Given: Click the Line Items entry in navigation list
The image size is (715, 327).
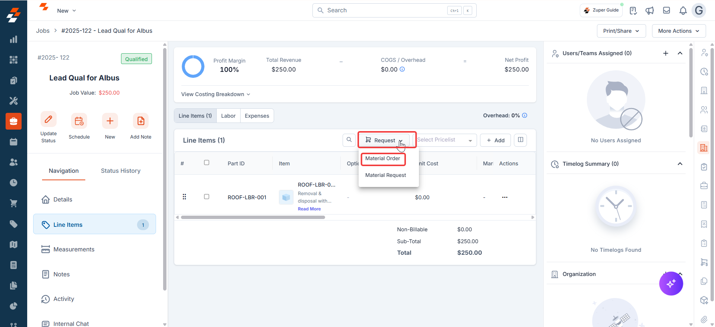Looking at the screenshot, I should (x=95, y=225).
